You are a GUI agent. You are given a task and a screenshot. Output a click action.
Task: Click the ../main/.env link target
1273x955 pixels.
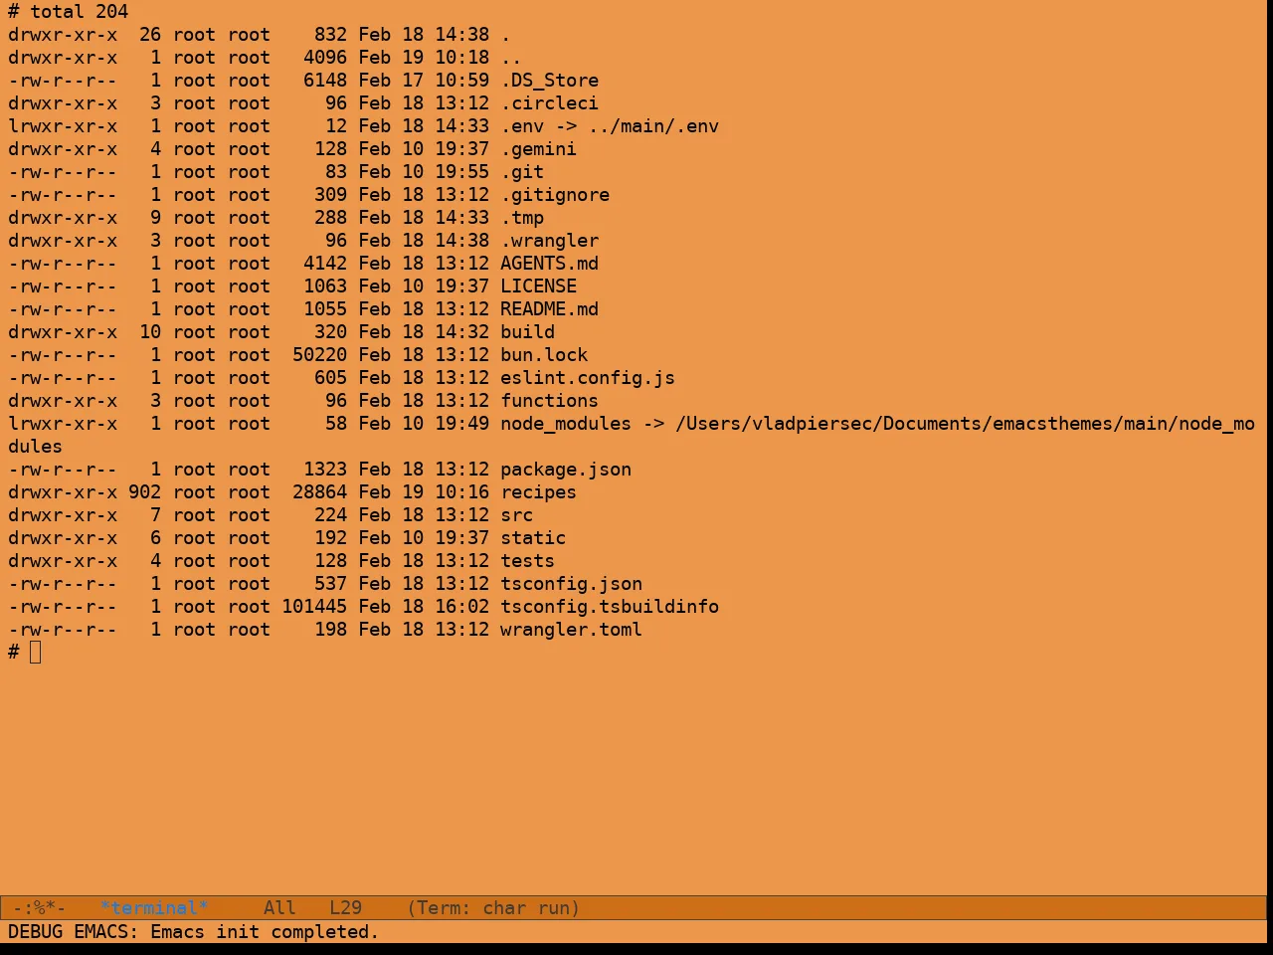tap(653, 126)
